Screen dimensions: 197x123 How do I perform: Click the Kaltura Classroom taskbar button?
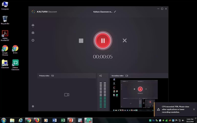coord(88,120)
